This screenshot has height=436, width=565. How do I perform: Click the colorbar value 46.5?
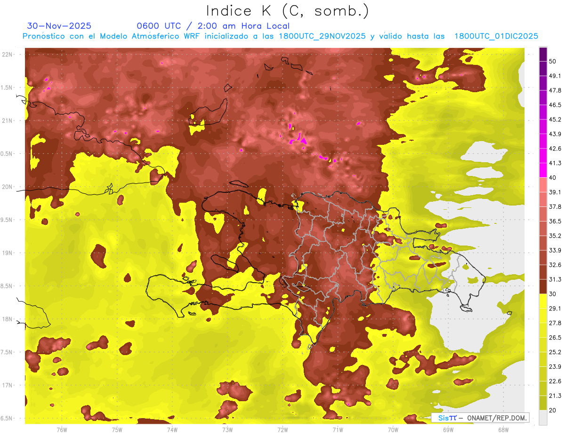(555, 105)
